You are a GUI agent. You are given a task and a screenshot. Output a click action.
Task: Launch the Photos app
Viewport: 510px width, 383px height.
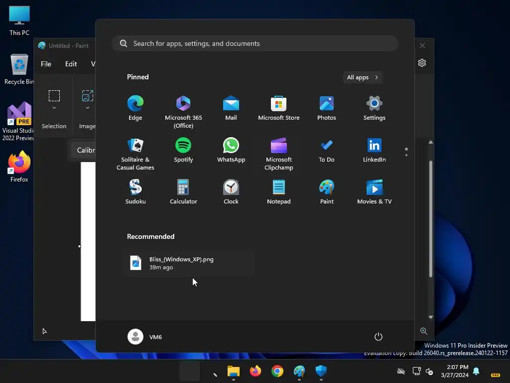327,108
